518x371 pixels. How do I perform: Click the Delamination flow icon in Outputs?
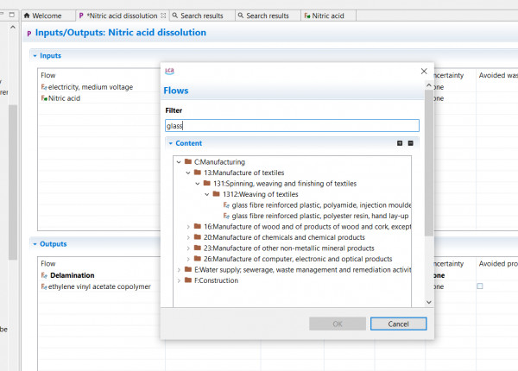click(43, 275)
